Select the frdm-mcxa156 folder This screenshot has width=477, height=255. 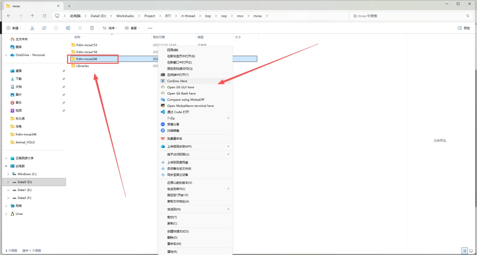tap(86, 52)
